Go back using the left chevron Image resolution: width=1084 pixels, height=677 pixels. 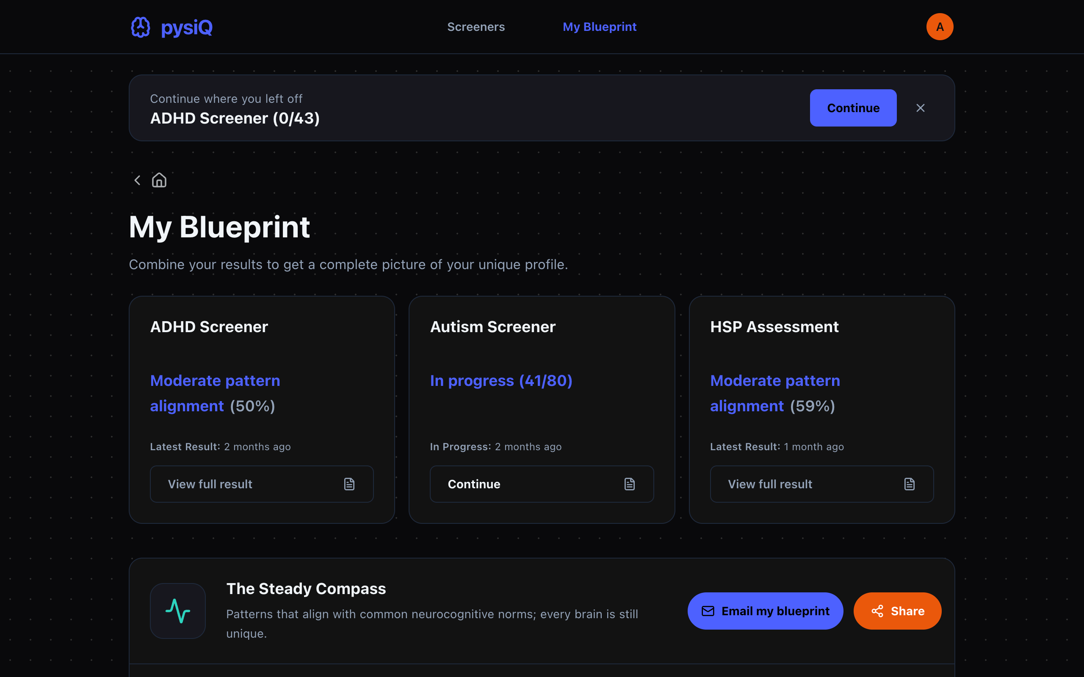(138, 180)
